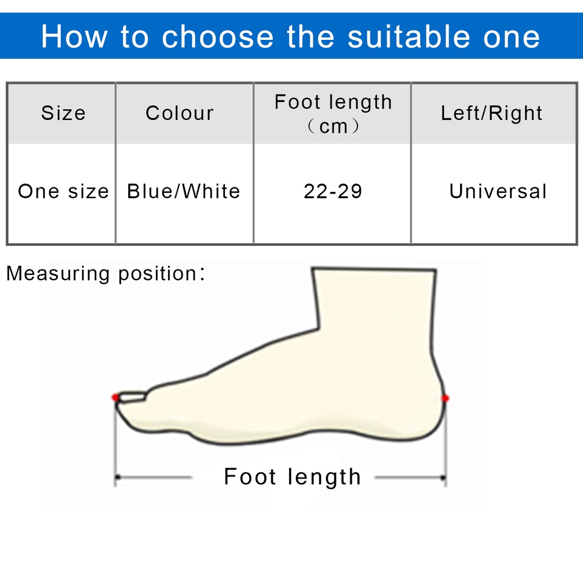583x583 pixels.
Task: Click the "Foot length" label below the foot
Action: (x=292, y=477)
